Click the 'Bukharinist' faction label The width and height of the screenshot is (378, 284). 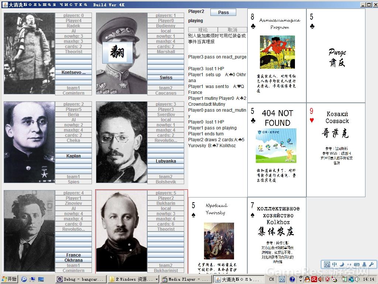(166, 270)
